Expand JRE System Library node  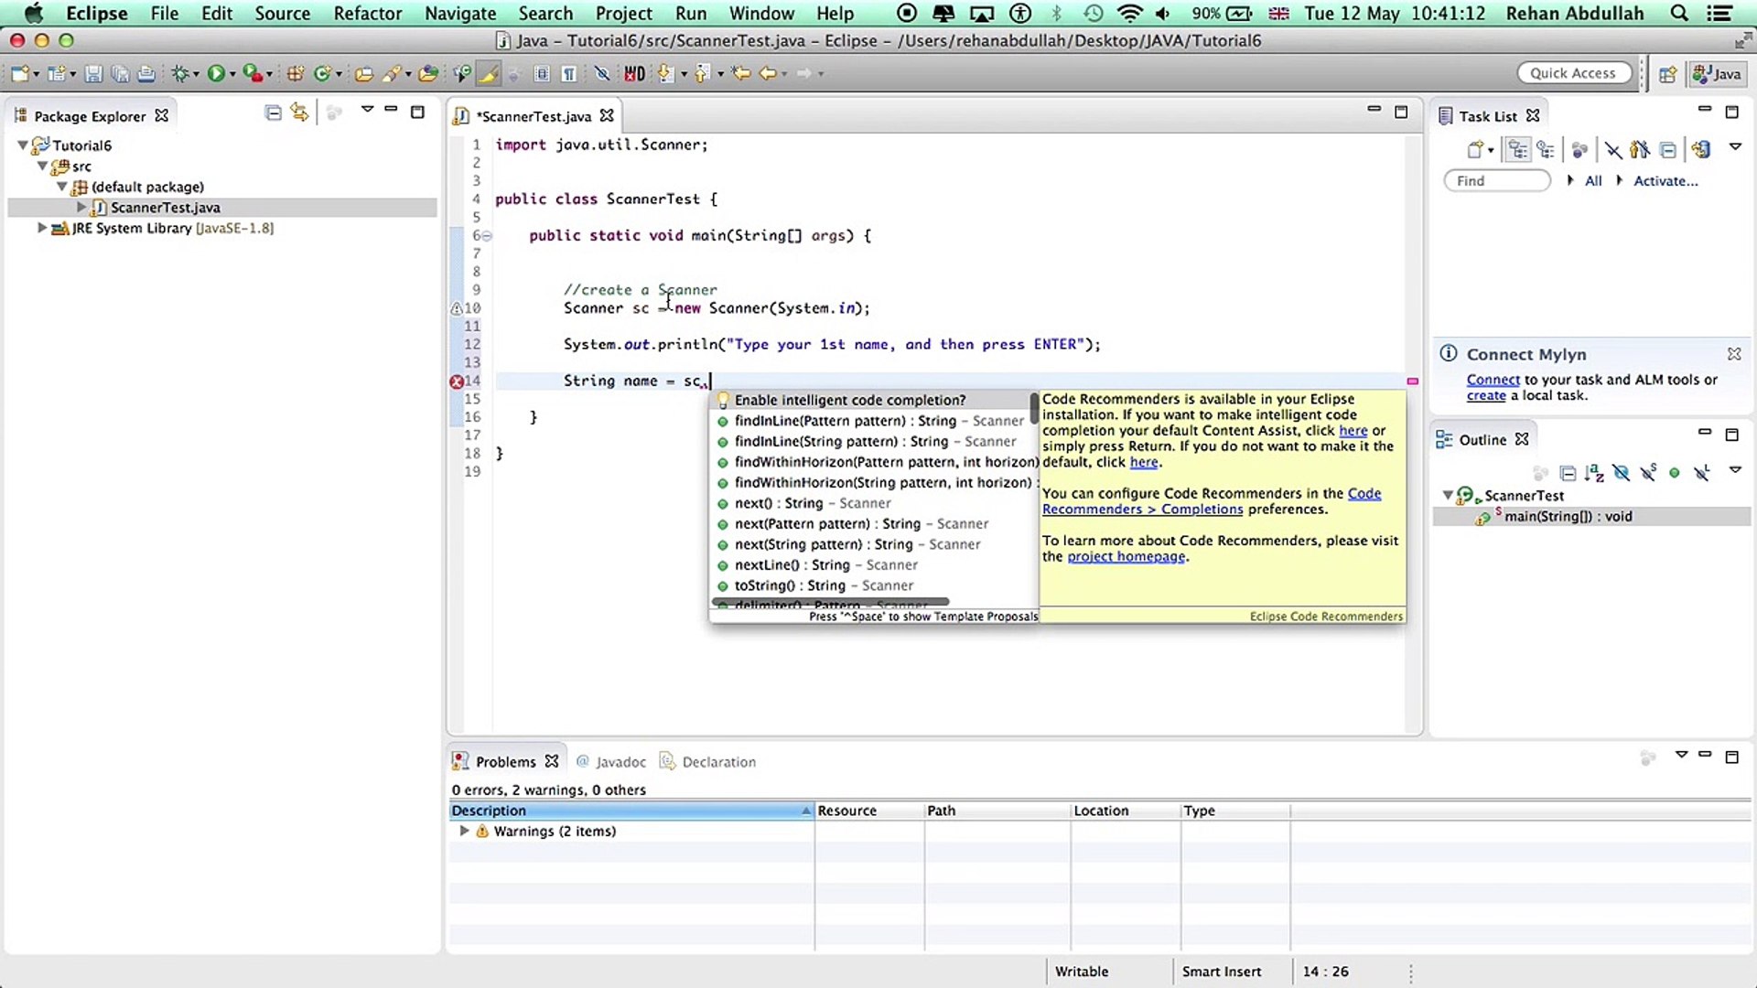(42, 228)
